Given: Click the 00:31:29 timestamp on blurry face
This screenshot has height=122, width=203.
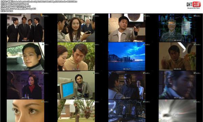Looking at the screenshot, I should coord(178,98).
